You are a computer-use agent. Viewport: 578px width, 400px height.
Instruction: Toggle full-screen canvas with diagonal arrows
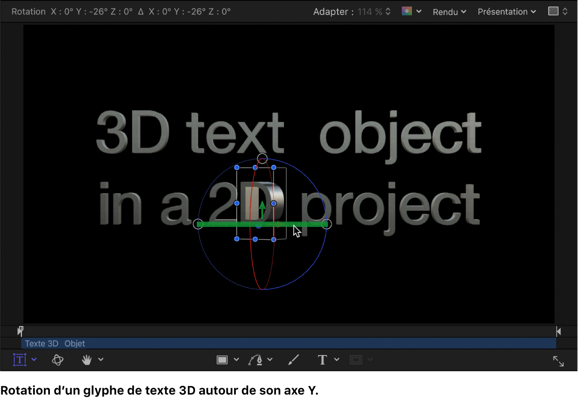(558, 361)
